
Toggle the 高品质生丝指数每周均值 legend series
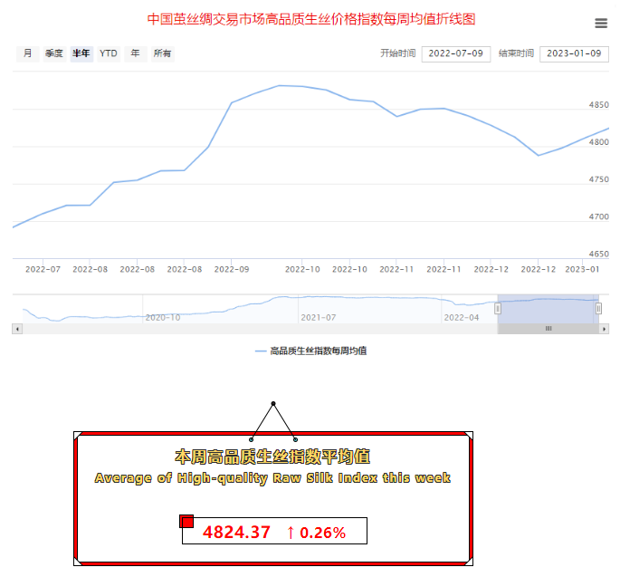tap(310, 351)
